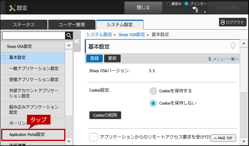Click the 更新 button

112,59
